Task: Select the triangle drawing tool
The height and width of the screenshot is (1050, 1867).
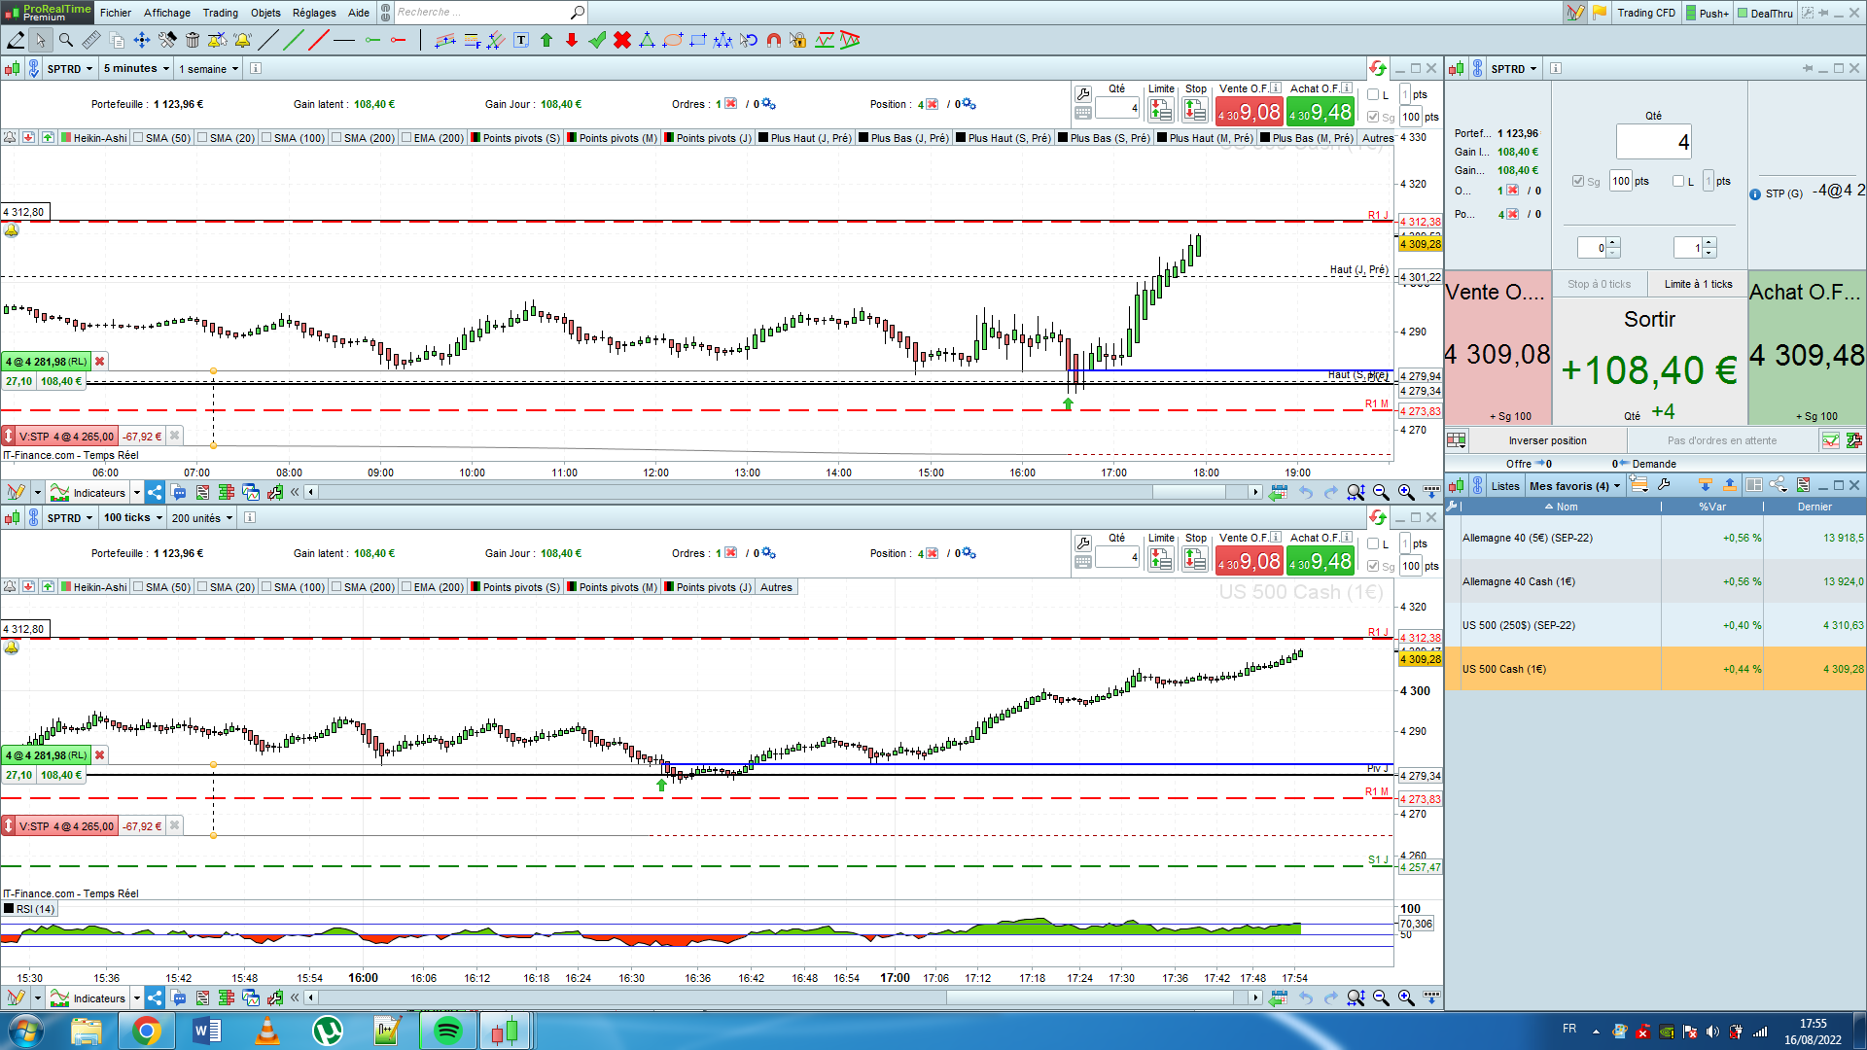Action: click(648, 40)
